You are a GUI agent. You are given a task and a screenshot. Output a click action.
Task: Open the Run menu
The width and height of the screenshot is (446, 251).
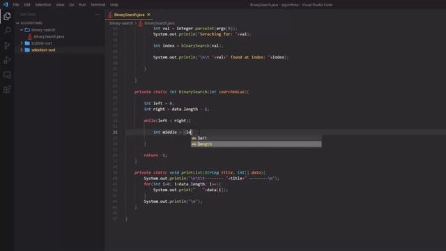pyautogui.click(x=82, y=5)
